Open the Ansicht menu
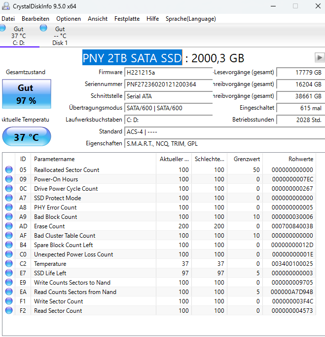This screenshot has width=325, height=337. [x=98, y=19]
